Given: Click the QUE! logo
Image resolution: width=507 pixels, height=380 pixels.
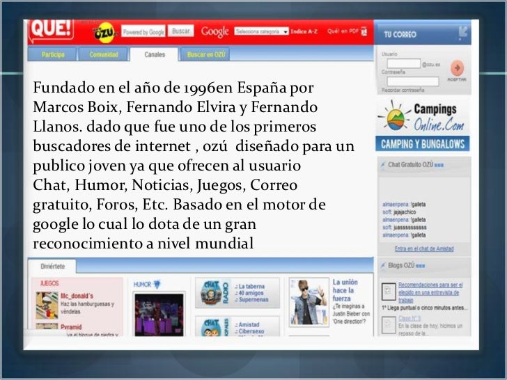Looking at the screenshot, I should pyautogui.click(x=51, y=30).
